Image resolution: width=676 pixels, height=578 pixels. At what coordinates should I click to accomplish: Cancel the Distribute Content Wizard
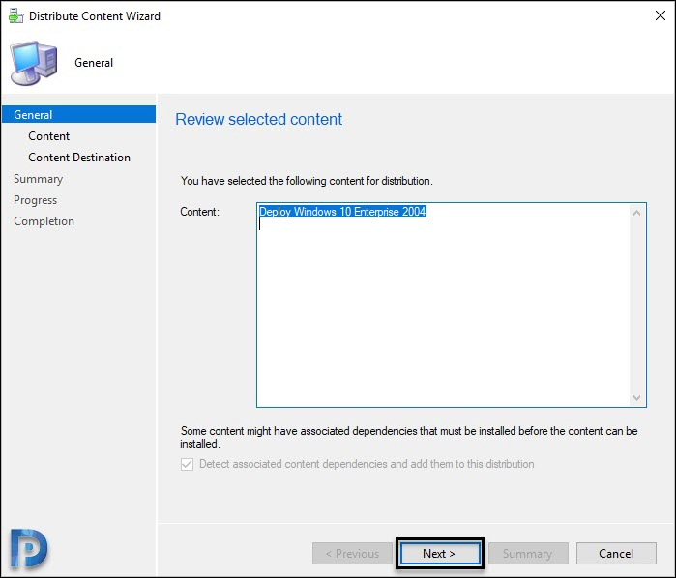tap(616, 554)
